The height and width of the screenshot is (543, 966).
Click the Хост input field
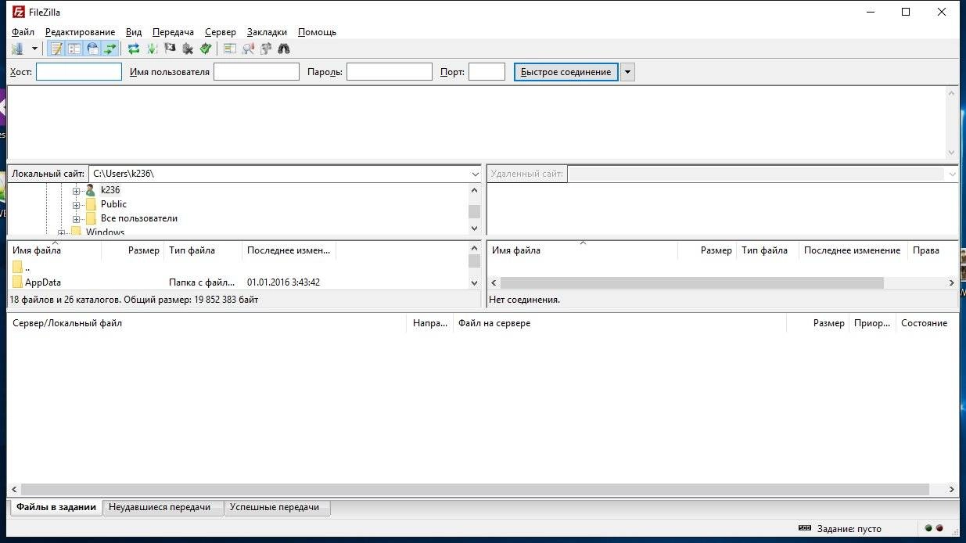point(79,72)
